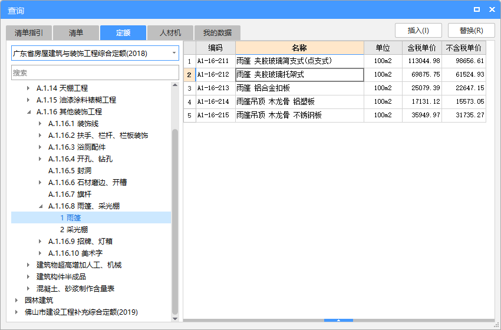
Task: Click the bottom panel expand arrow handle
Action: tap(338, 320)
